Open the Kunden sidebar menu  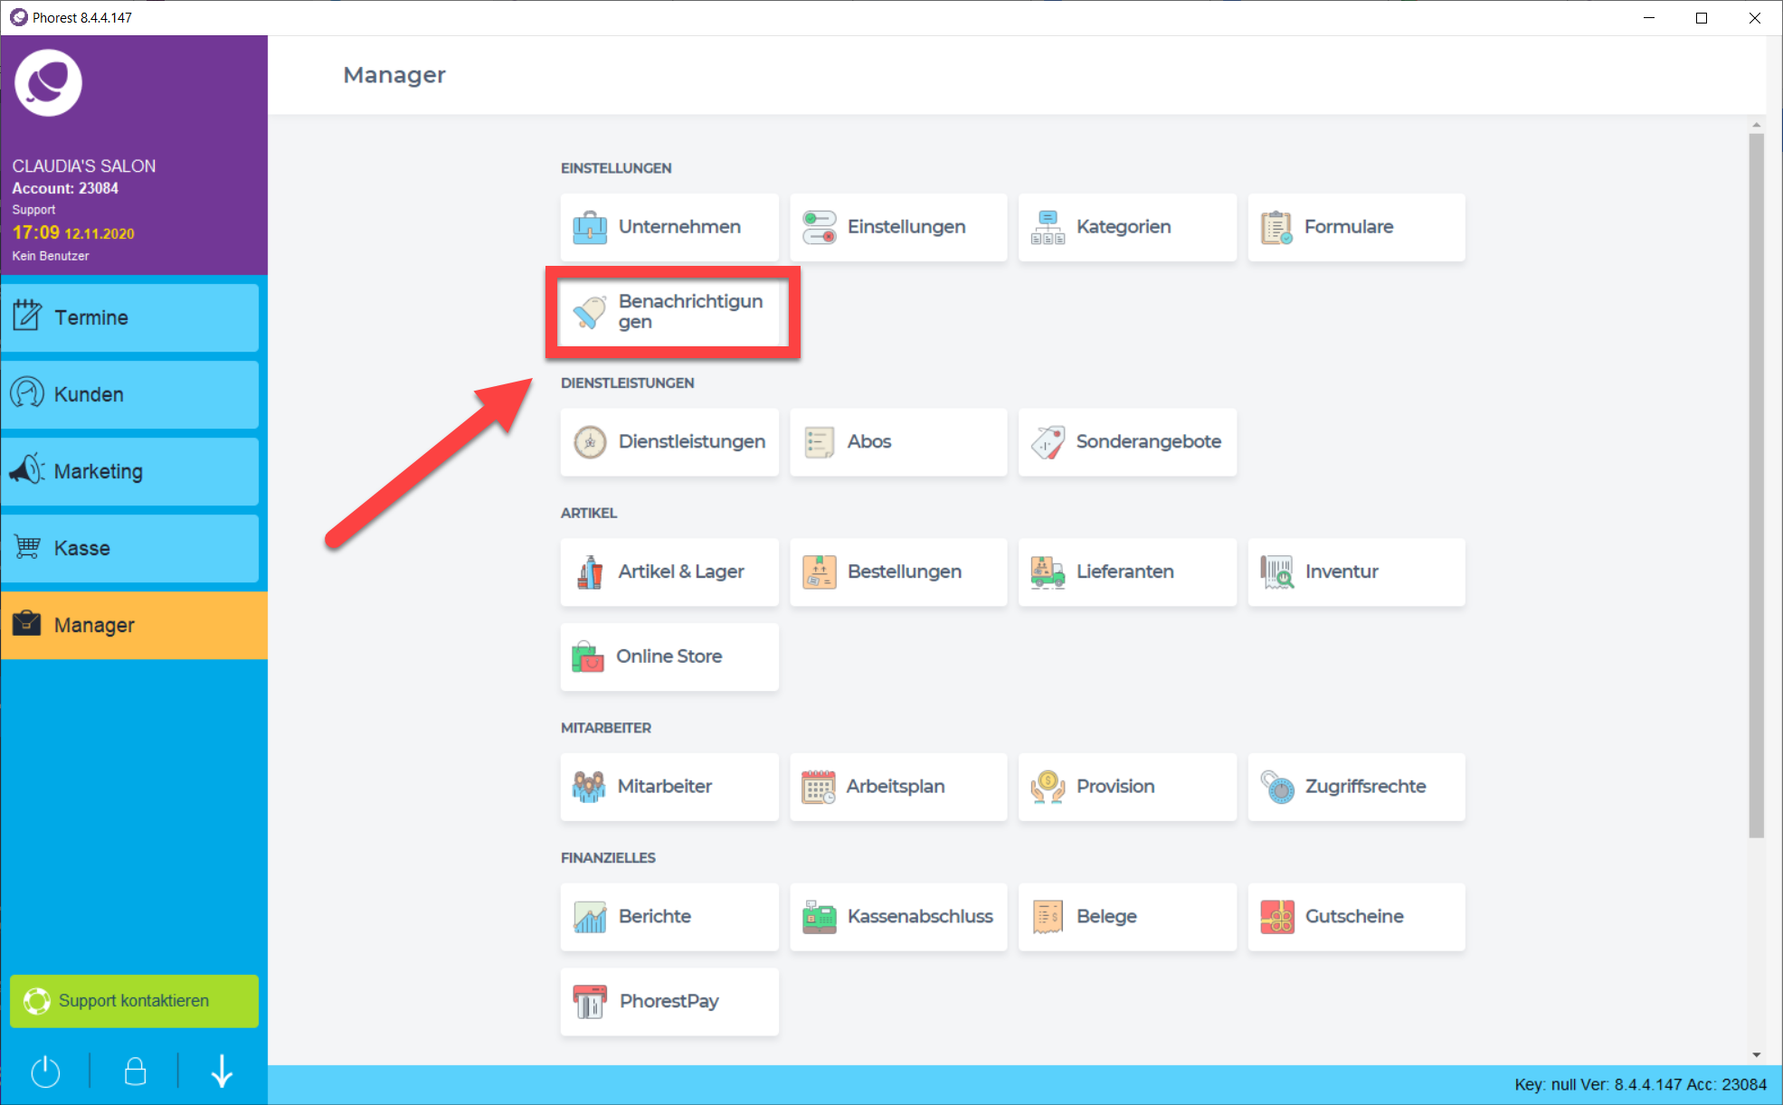pos(129,395)
